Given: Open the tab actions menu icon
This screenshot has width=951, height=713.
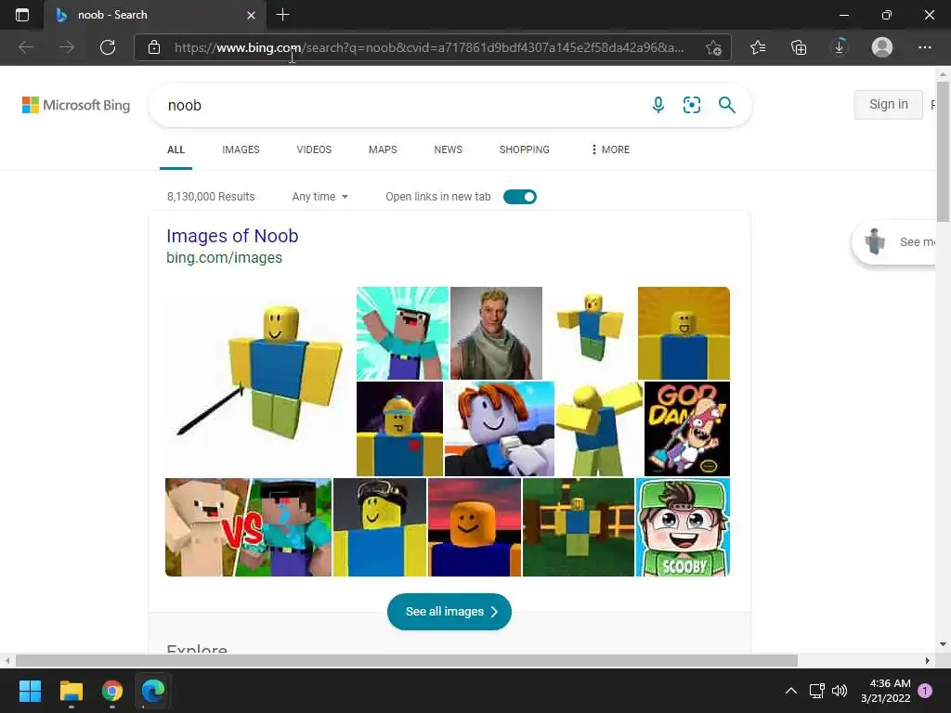Looking at the screenshot, I should point(22,15).
